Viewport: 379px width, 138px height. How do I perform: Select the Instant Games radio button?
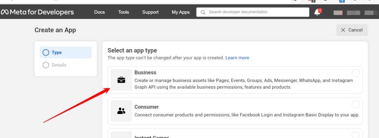(x=355, y=135)
